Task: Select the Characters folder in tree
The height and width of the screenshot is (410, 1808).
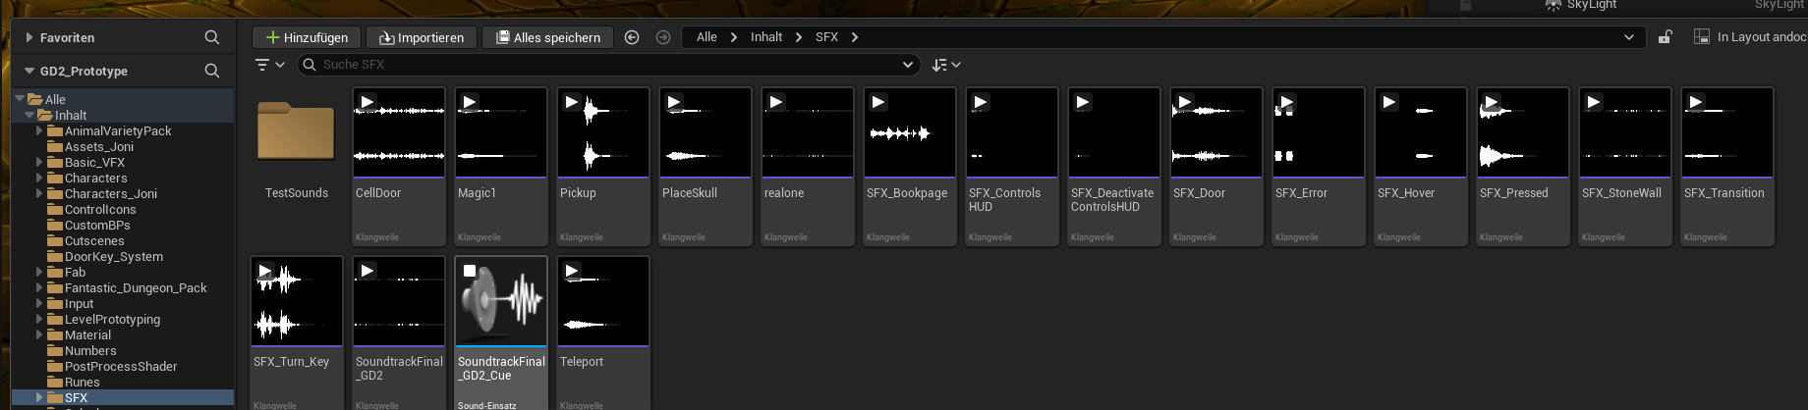Action: click(95, 178)
